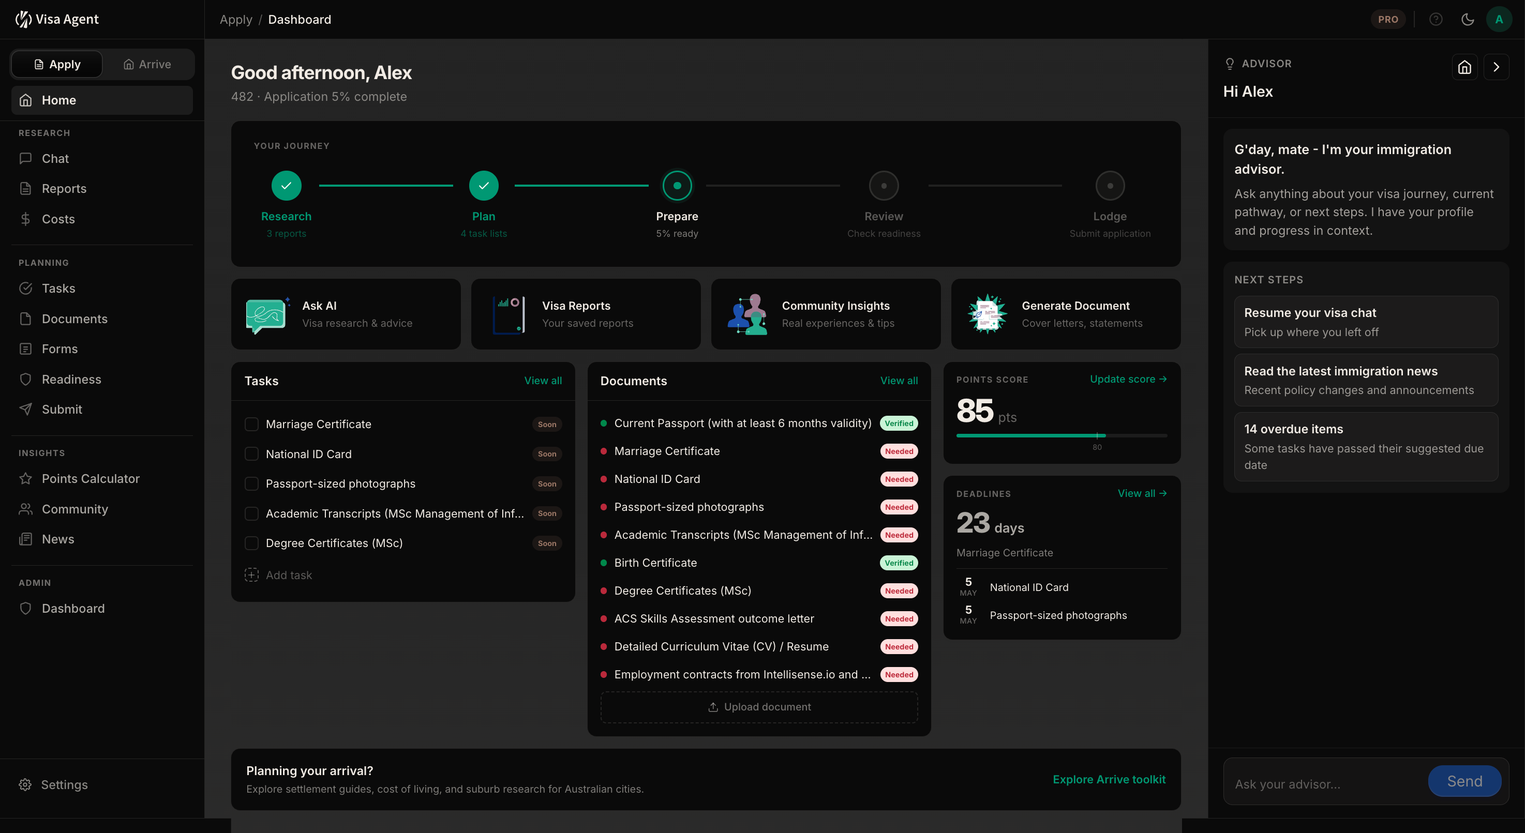Viewport: 1525px width, 833px height.
Task: Open the Apply breadcrumb link
Action: (x=235, y=19)
